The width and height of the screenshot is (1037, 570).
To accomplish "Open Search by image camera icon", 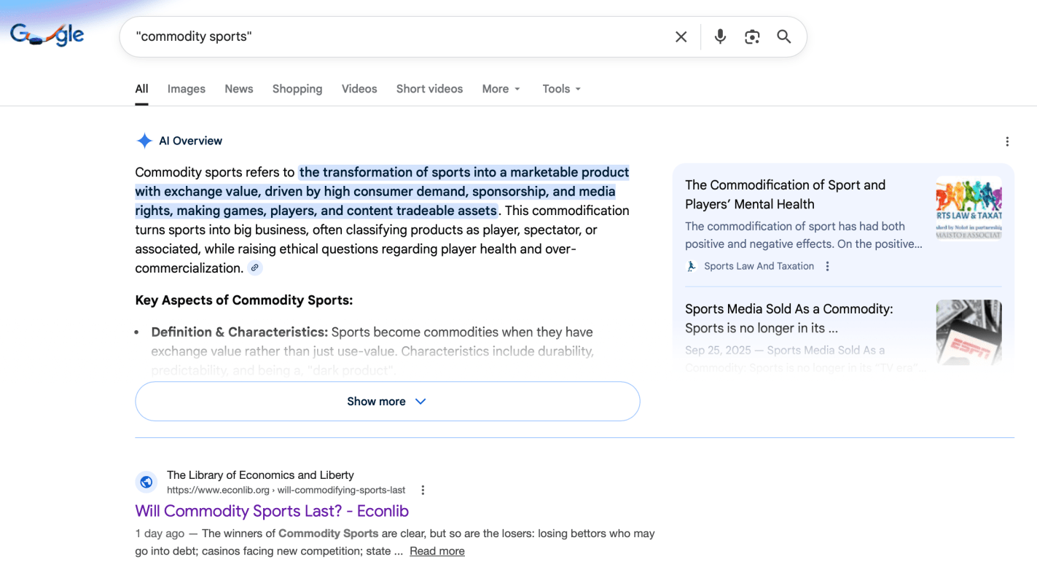I will pos(752,36).
